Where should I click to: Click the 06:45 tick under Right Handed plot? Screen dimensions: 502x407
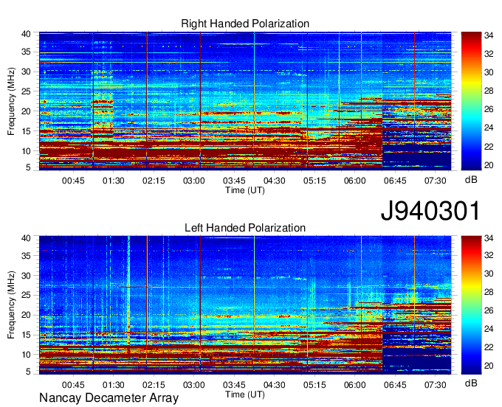395,181
